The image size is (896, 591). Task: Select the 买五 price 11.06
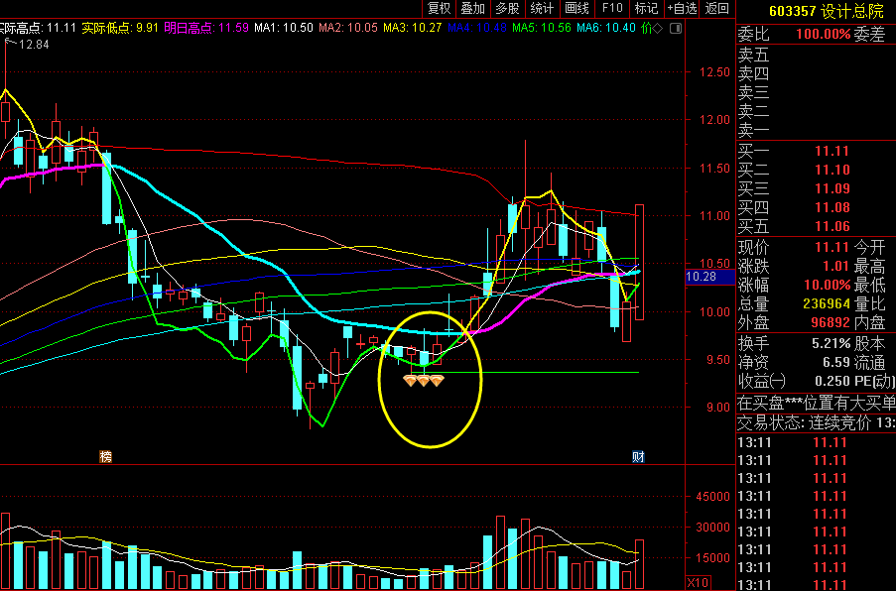[832, 227]
